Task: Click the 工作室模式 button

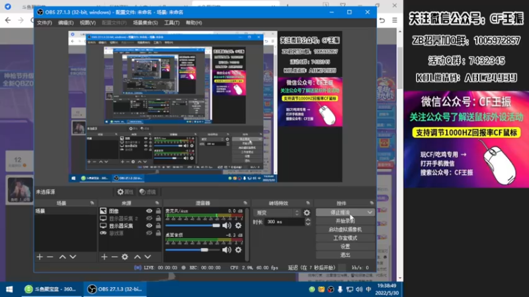Action: point(345,238)
